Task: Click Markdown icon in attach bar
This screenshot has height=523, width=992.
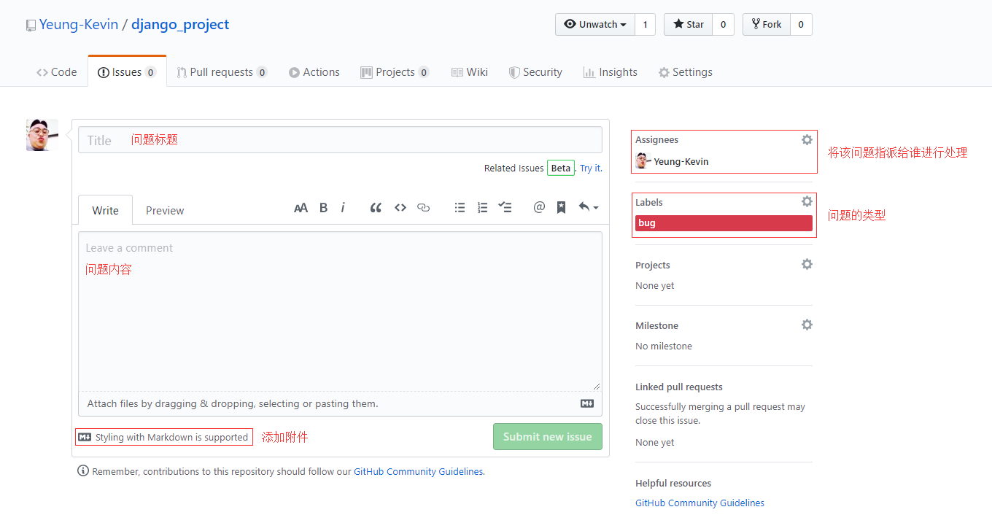Action: (x=587, y=403)
